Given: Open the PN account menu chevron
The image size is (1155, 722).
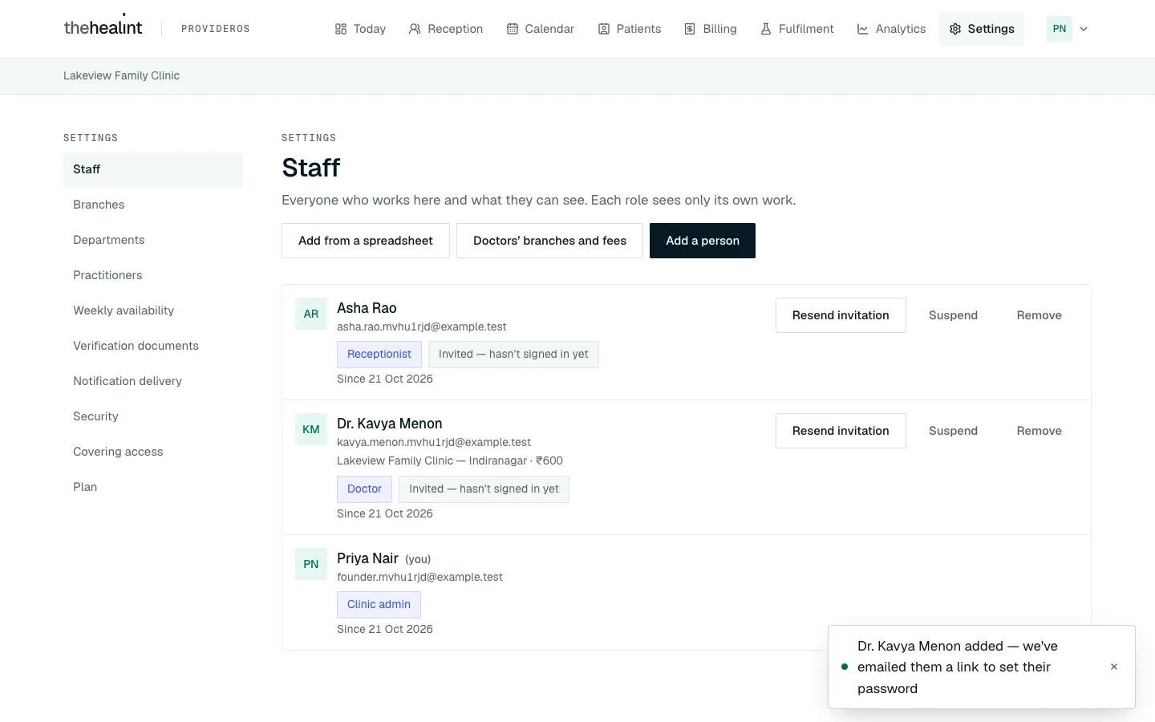Looking at the screenshot, I should pyautogui.click(x=1084, y=29).
